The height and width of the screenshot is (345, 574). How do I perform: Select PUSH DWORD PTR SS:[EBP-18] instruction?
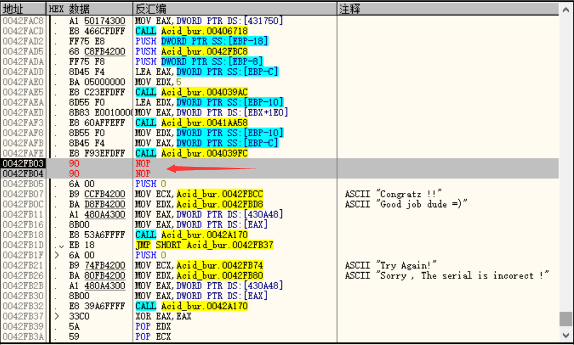point(202,41)
